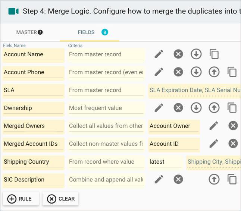This screenshot has width=241, height=211.
Task: Move SIC Description rule up
Action: coord(214,179)
